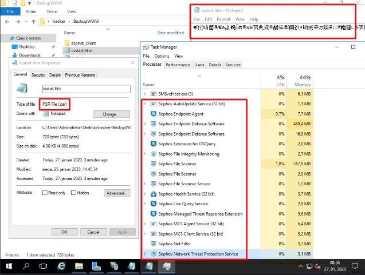Expand Sophos MCS Agent Service row
The image size is (365, 275).
click(145, 224)
